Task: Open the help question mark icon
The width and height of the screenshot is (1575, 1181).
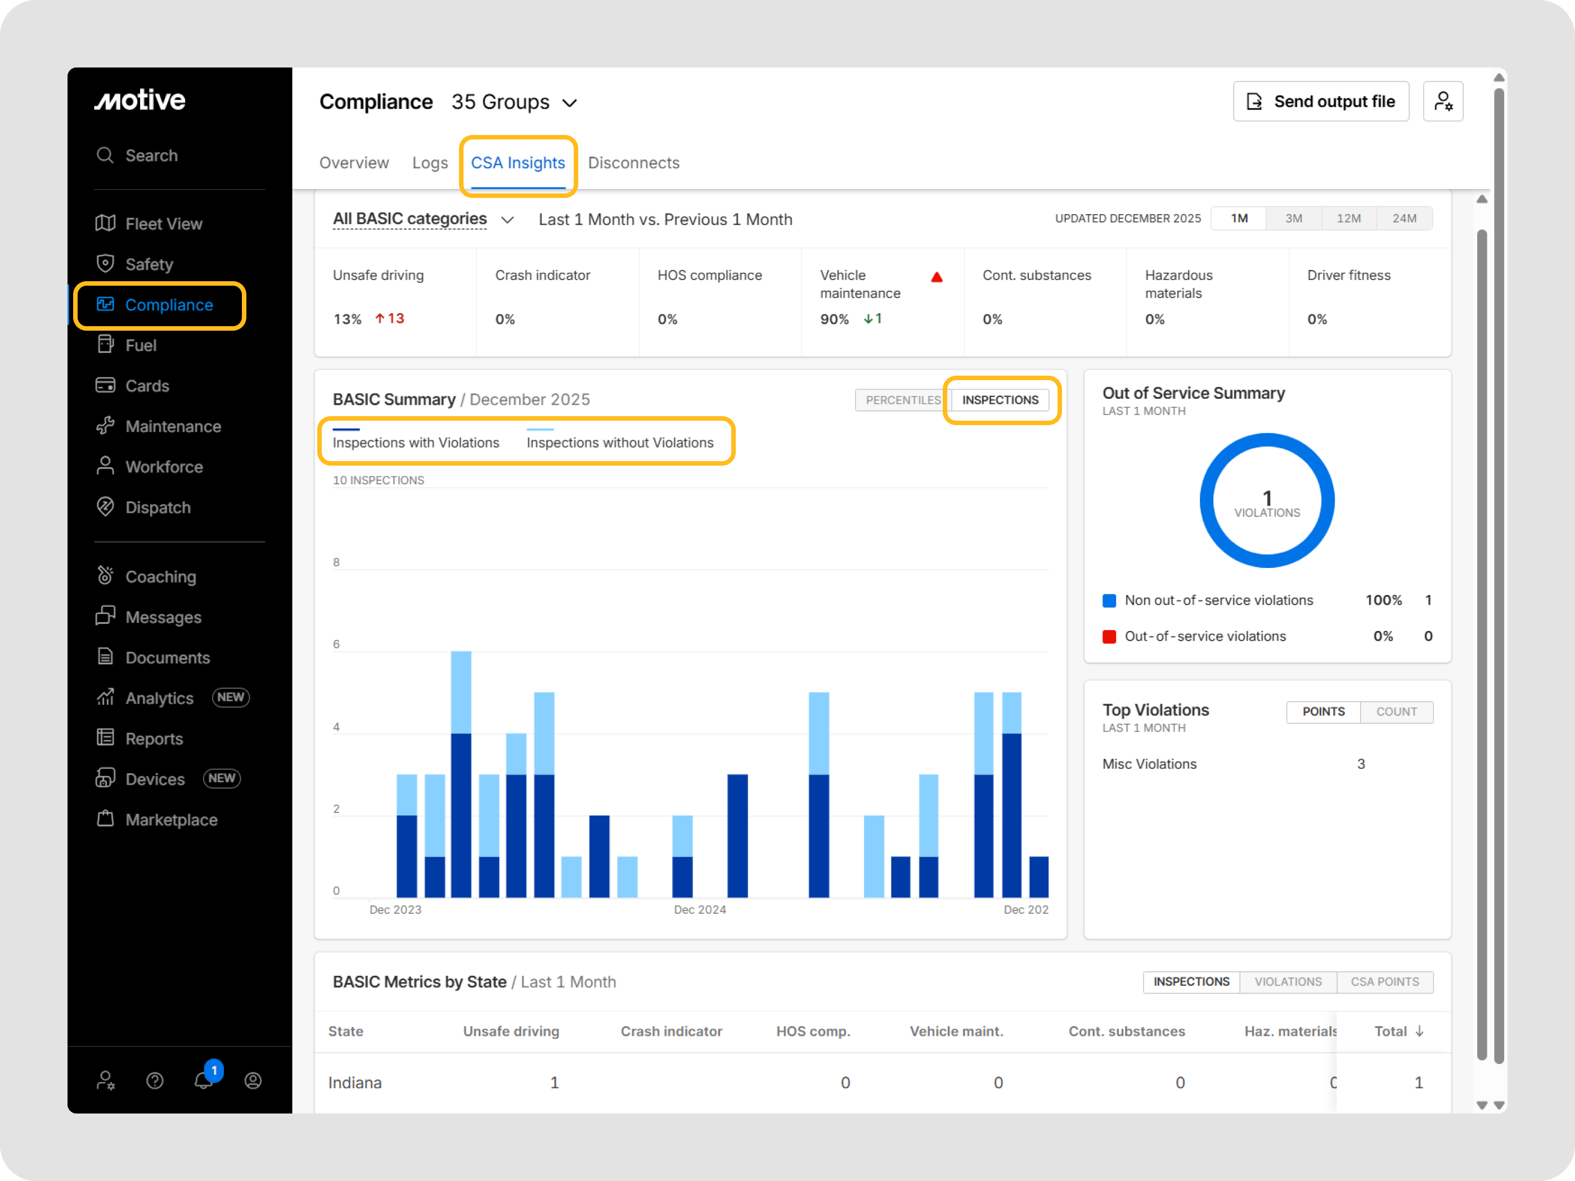Action: 155,1081
